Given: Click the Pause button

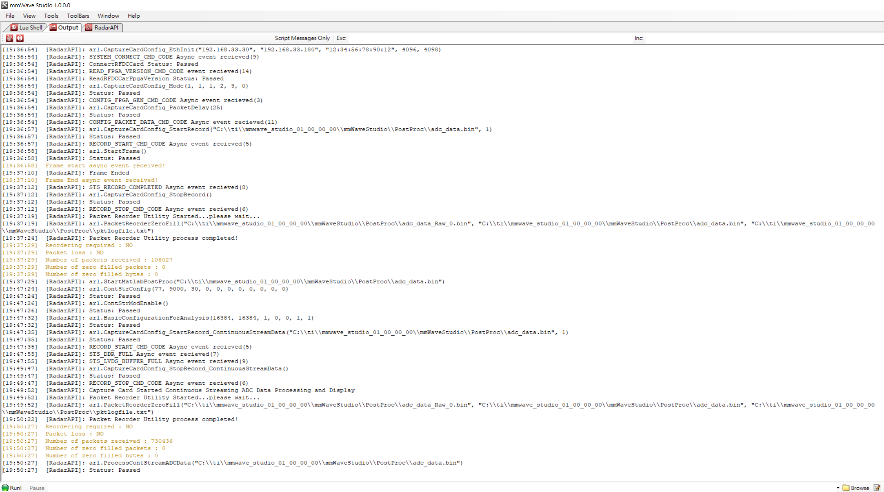Looking at the screenshot, I should pyautogui.click(x=37, y=488).
